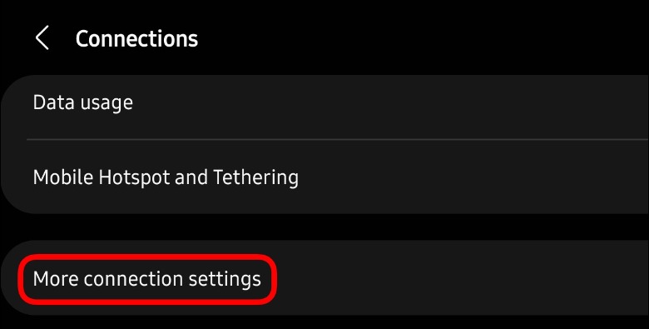Screen dimensions: 649x329
Task: Return to the previous Settings page via chevron
Action: (x=42, y=37)
